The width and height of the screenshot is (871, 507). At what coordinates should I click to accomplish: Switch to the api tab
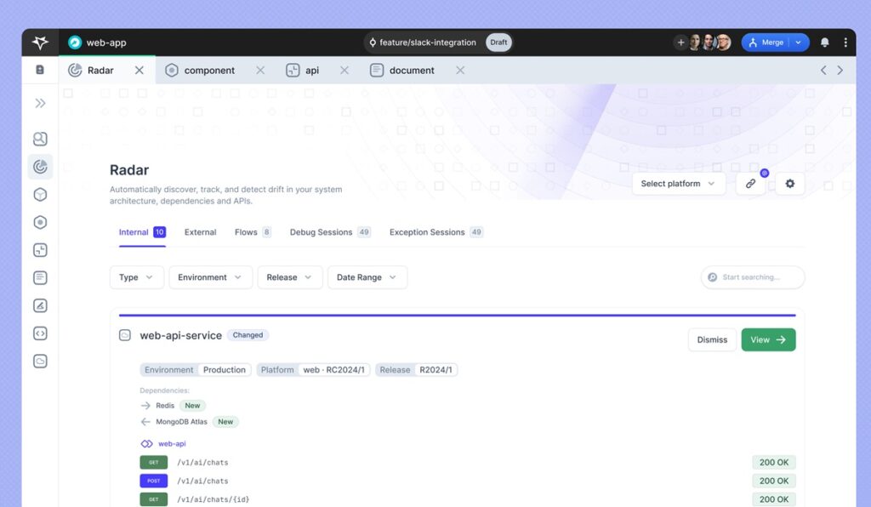pyautogui.click(x=303, y=70)
